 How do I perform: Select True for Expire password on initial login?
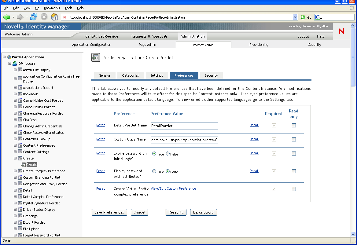tap(154, 154)
